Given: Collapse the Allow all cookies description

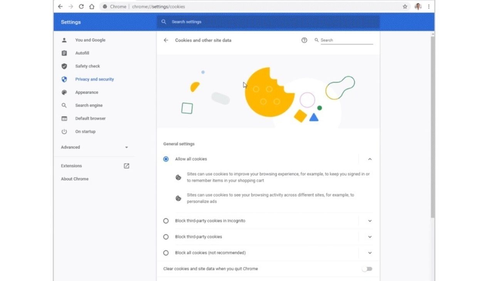Looking at the screenshot, I should click(370, 159).
